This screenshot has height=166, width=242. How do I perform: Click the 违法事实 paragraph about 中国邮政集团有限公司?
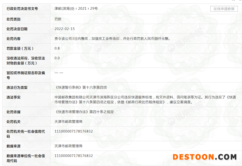[143, 100]
